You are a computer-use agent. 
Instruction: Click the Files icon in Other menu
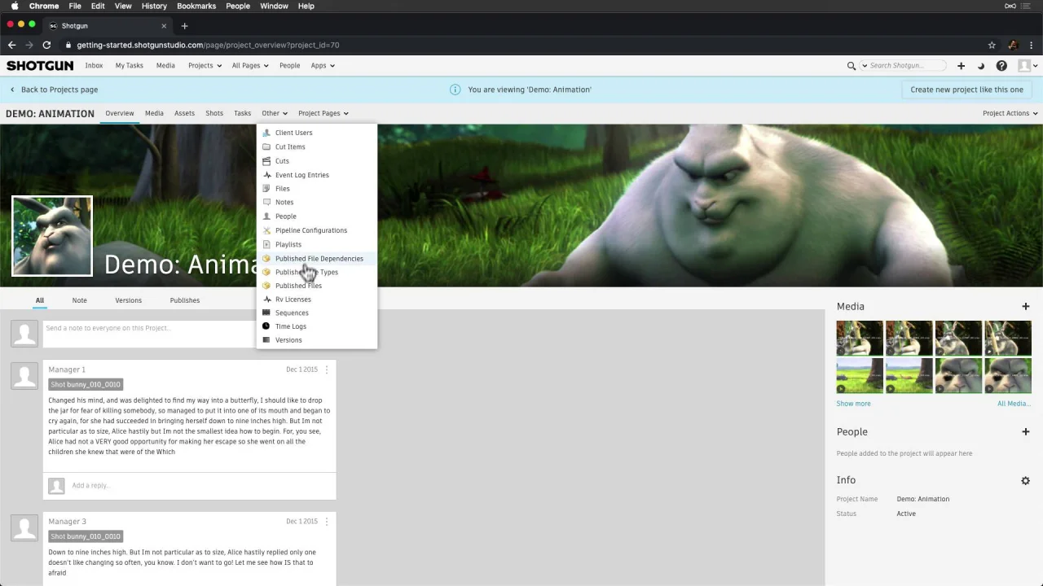266,188
